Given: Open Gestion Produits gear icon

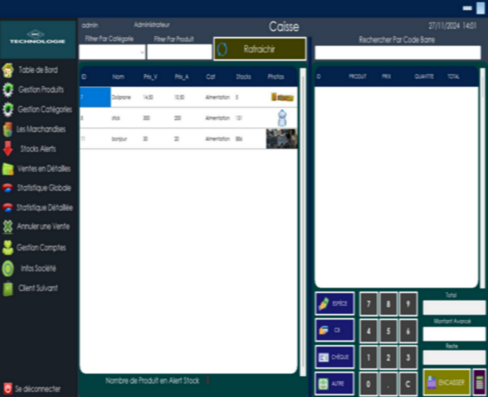Looking at the screenshot, I should coord(8,90).
